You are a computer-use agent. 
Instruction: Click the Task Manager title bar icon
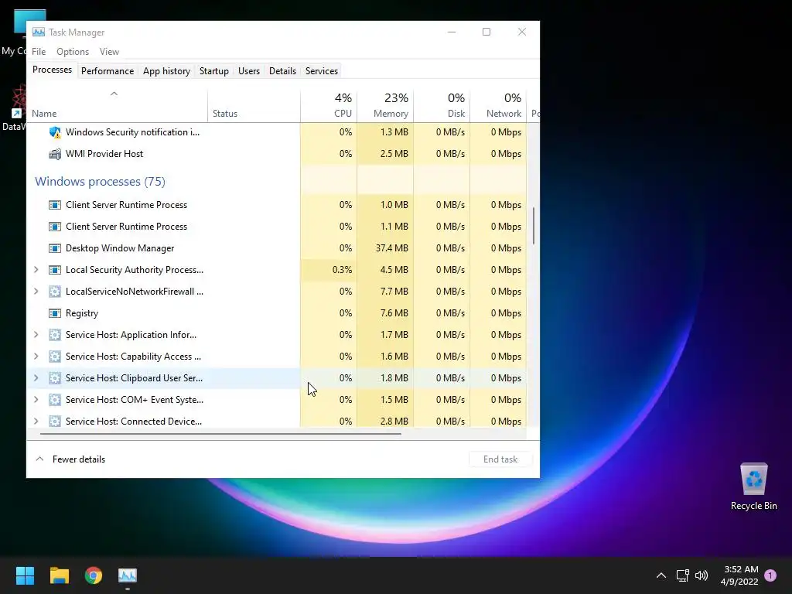click(39, 32)
